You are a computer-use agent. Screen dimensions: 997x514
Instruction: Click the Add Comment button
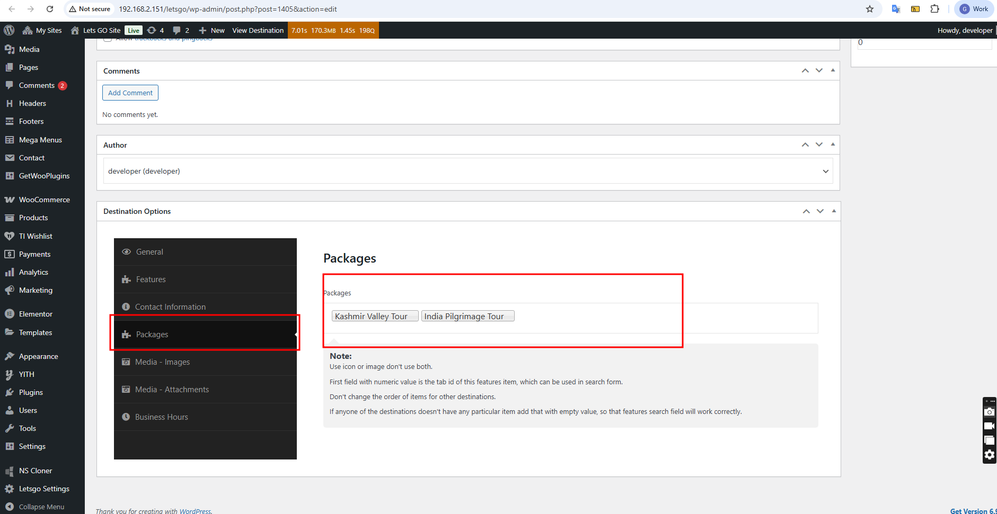pyautogui.click(x=130, y=93)
